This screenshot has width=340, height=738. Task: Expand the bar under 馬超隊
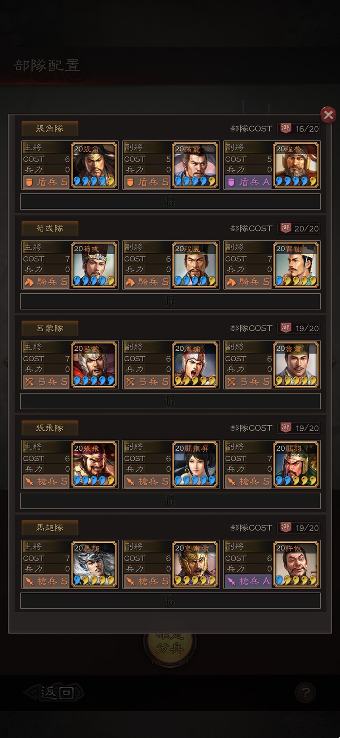(x=170, y=601)
